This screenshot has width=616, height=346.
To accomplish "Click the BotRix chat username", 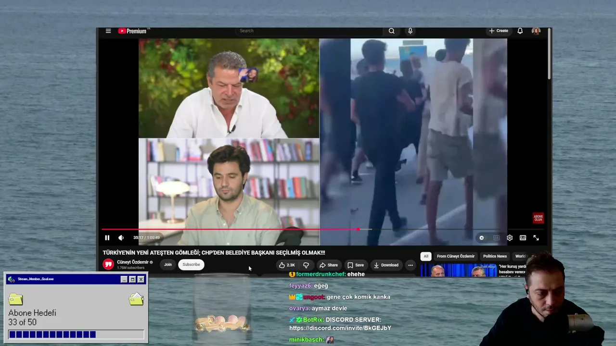I will pos(313,320).
